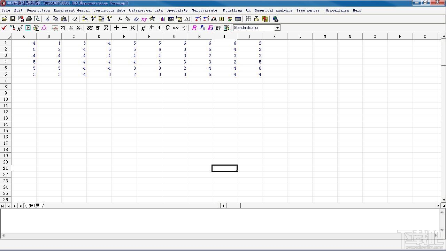
Task: Open the Help menu
Action: click(x=357, y=10)
